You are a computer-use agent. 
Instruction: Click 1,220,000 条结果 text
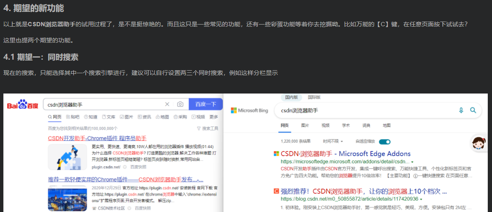[x=295, y=141]
